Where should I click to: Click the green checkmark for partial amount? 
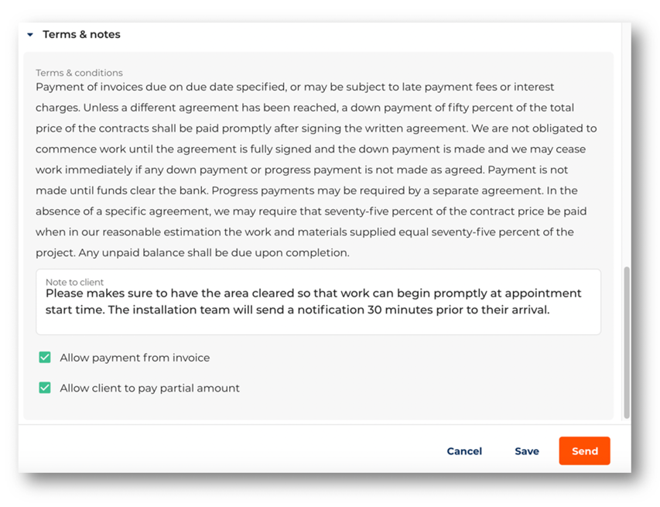[x=45, y=387]
